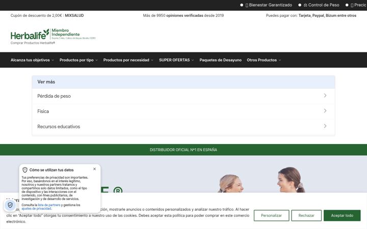
Task: Open the 'lista de partners' link
Action: pyautogui.click(x=49, y=205)
